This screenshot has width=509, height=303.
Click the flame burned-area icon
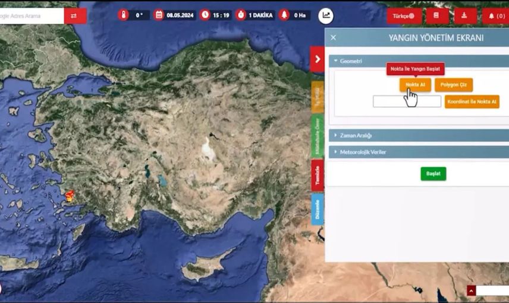[284, 15]
